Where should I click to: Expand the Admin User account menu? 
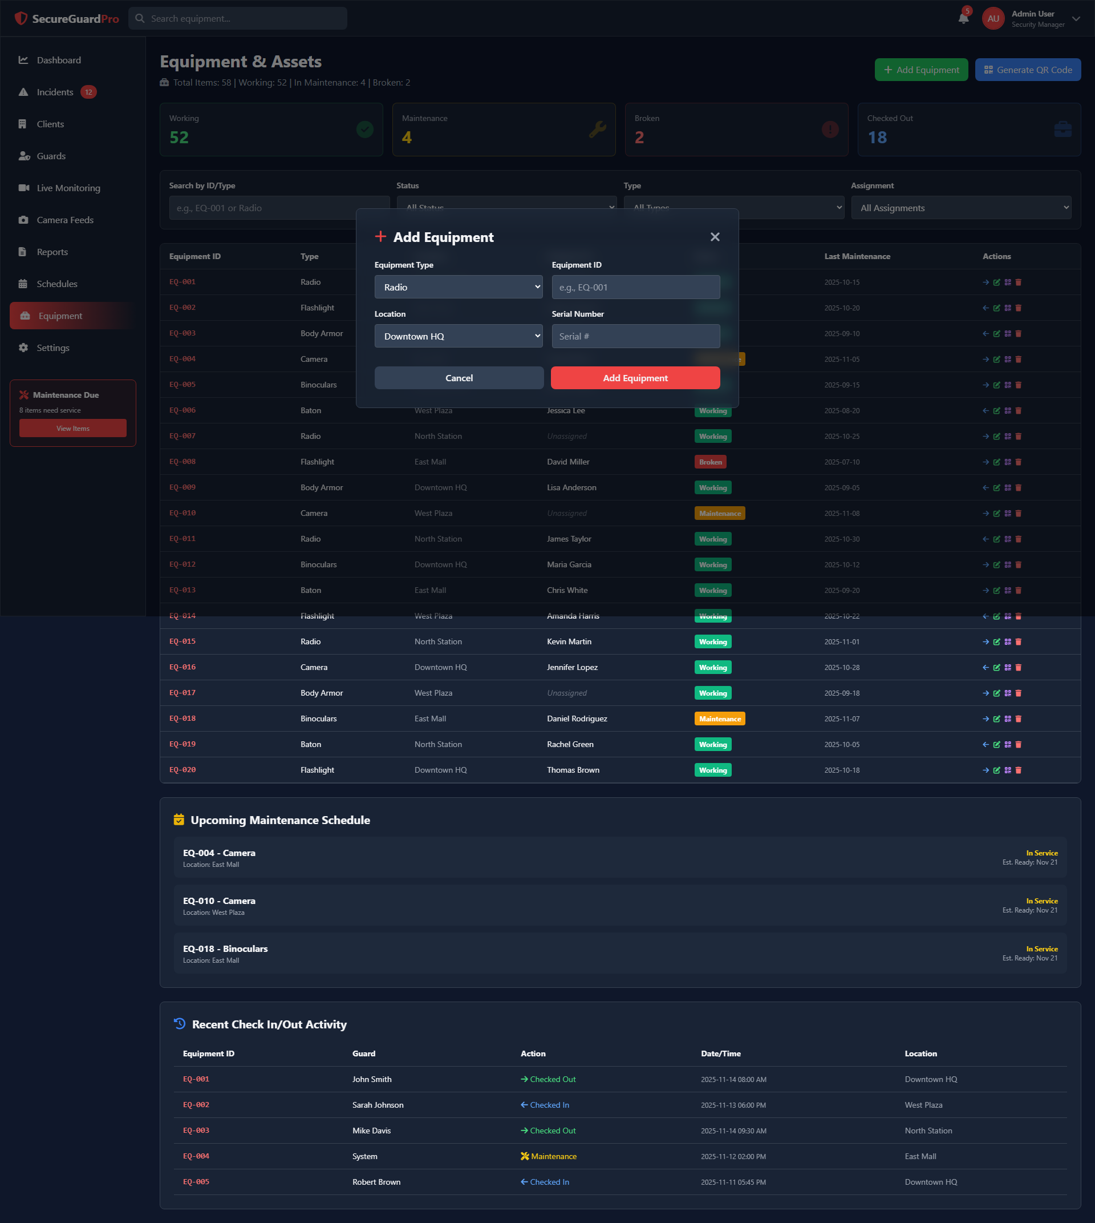point(1076,19)
